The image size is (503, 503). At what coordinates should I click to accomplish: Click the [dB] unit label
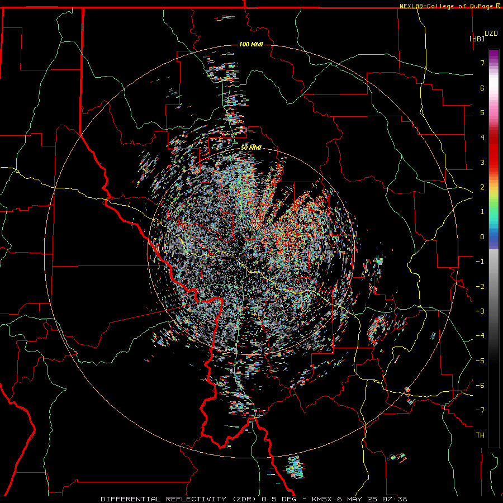(x=477, y=39)
